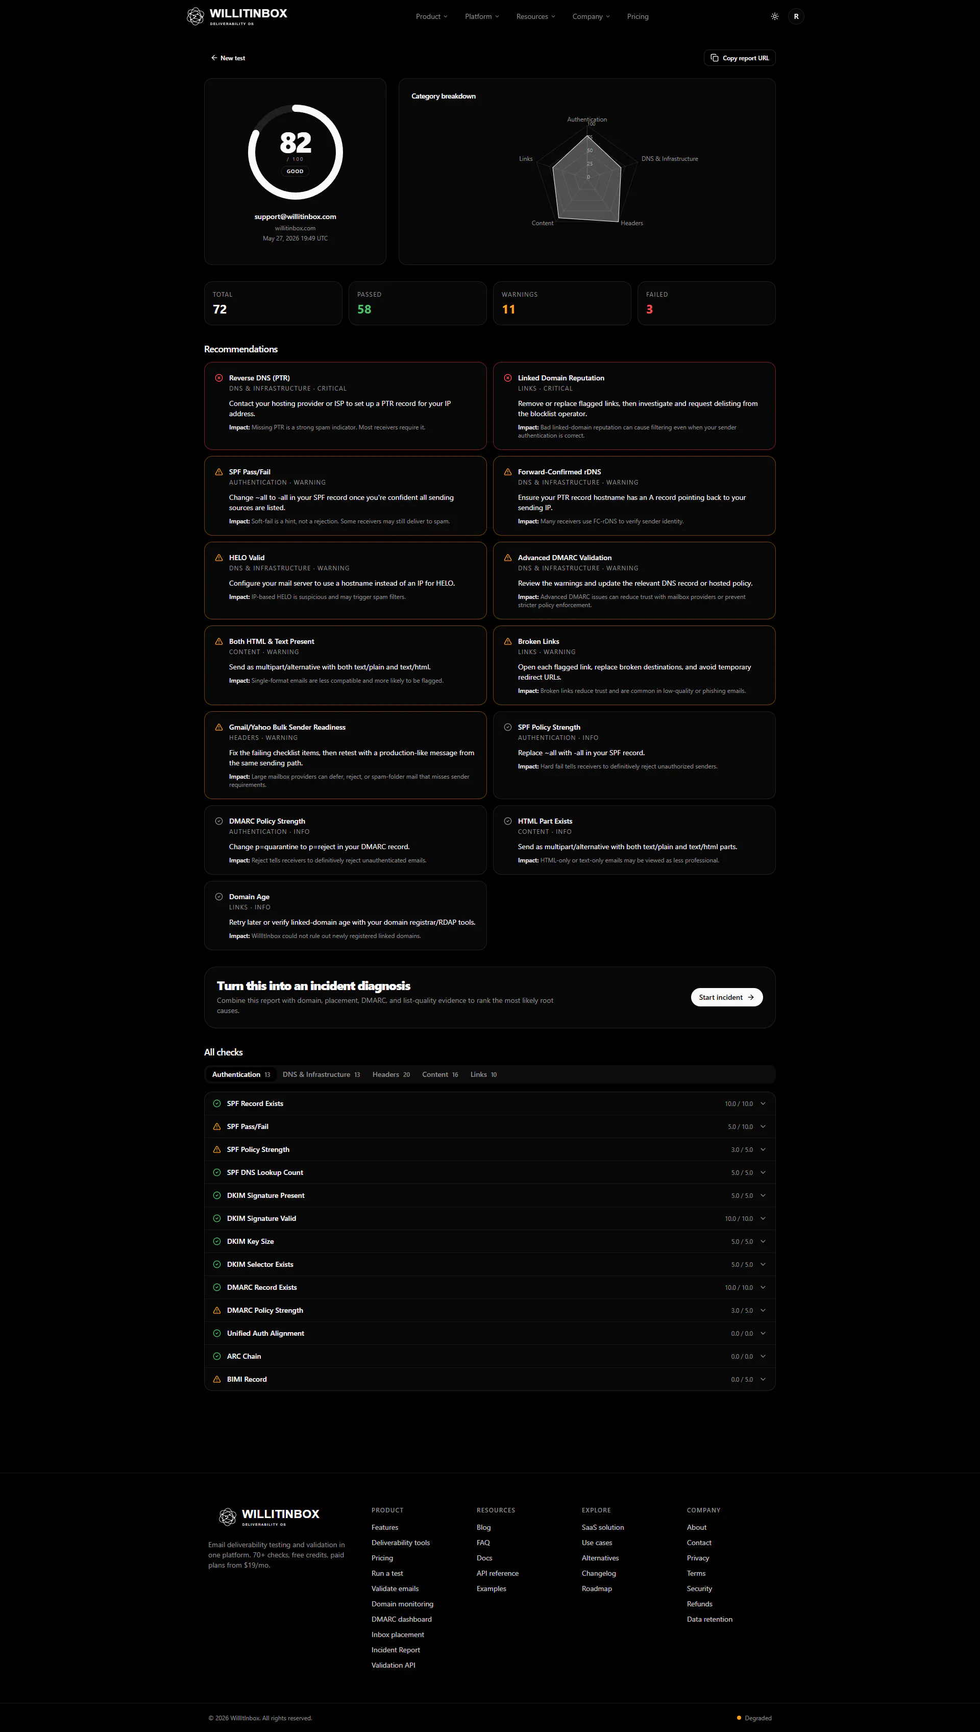Click the critical icon on Reverse DNS (PTR) card
980x1732 pixels.
point(219,378)
